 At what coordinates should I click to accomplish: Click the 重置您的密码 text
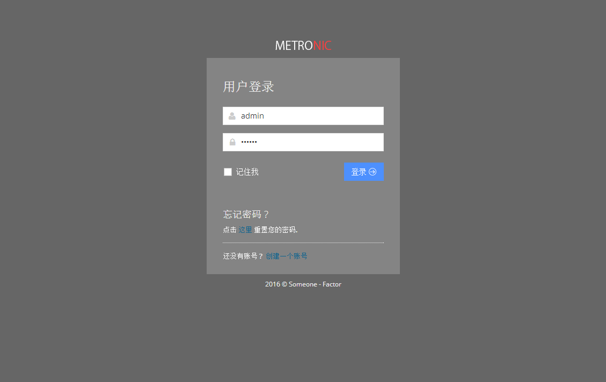275,230
